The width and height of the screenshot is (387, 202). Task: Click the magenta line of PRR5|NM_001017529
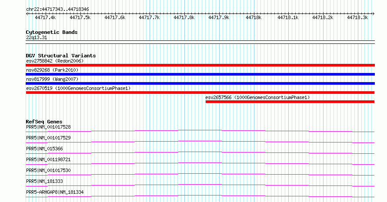point(200,142)
